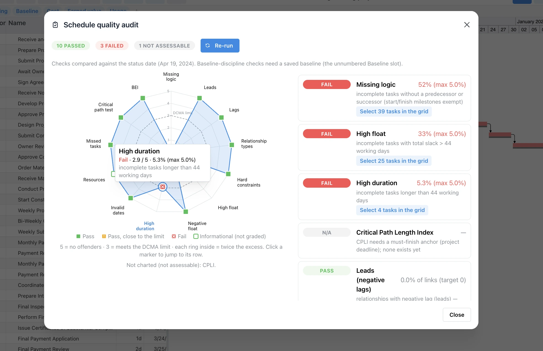Image resolution: width=543 pixels, height=351 pixels.
Task: Click the failed High duration radar marker
Action: [163, 187]
